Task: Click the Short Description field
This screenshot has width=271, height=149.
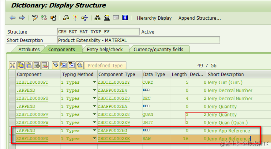Action: pos(138,40)
